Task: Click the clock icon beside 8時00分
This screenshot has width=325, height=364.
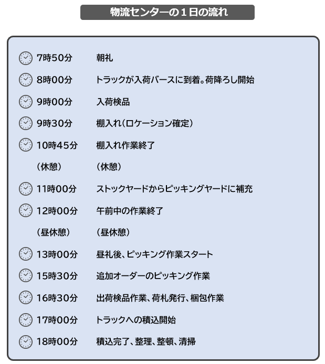Action: click(26, 80)
